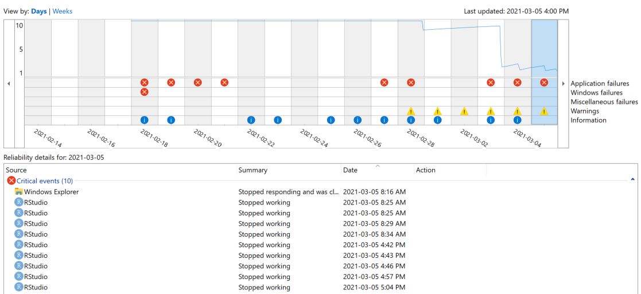Click 'Reliability details for: 2021-03-05' heading
641x294 pixels.
pyautogui.click(x=54, y=157)
